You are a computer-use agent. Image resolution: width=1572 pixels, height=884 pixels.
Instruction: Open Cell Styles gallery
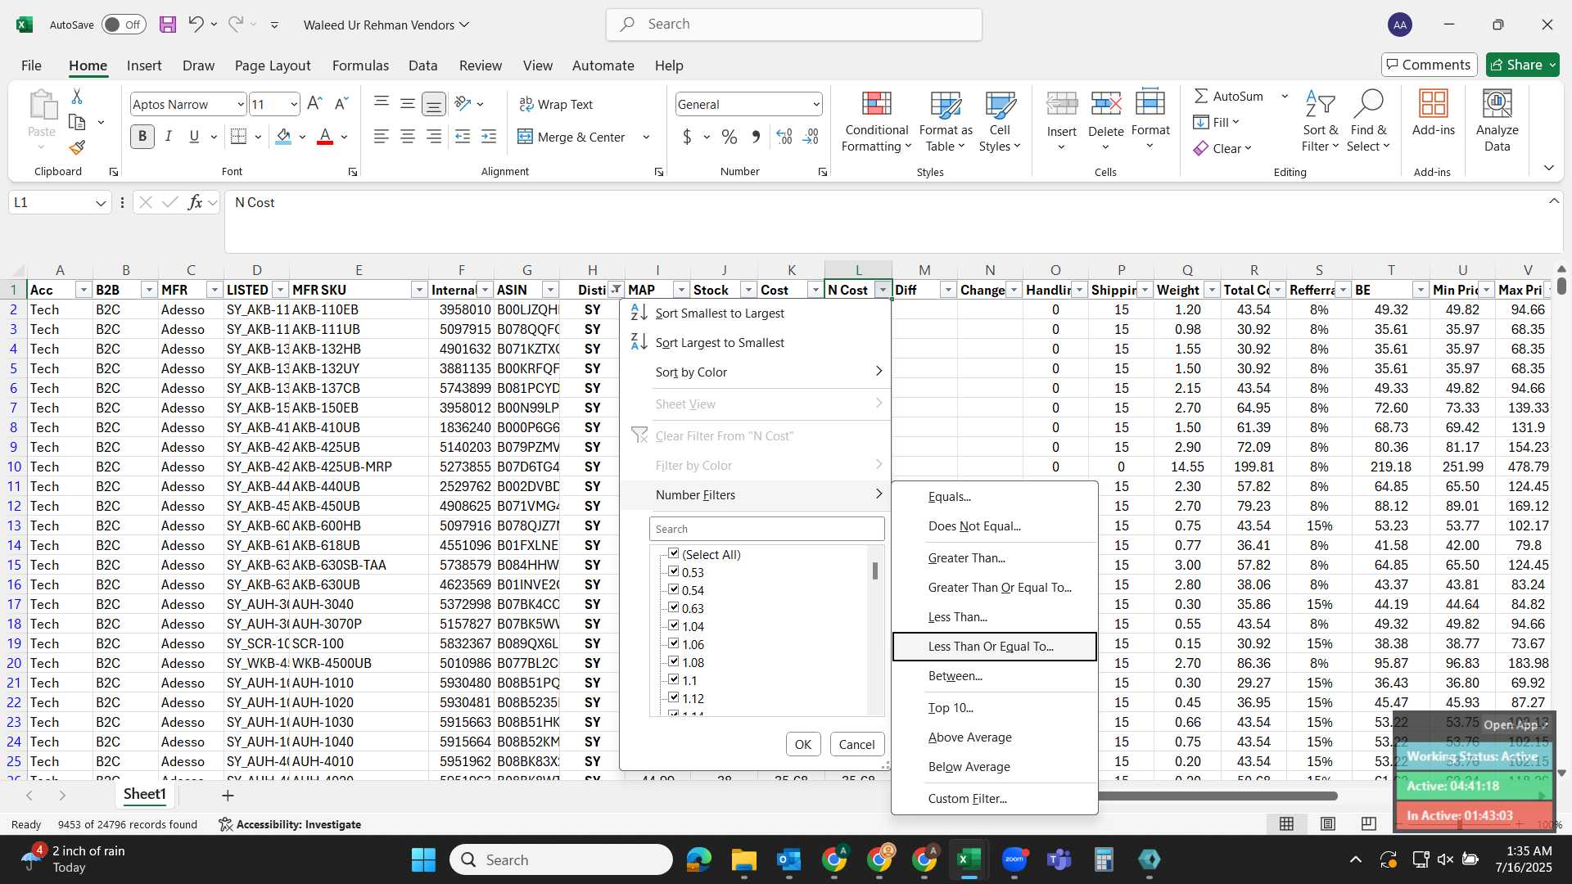pos(1000,122)
